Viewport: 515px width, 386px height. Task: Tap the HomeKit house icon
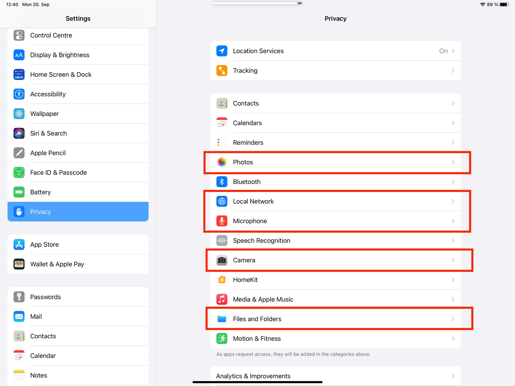pyautogui.click(x=222, y=280)
